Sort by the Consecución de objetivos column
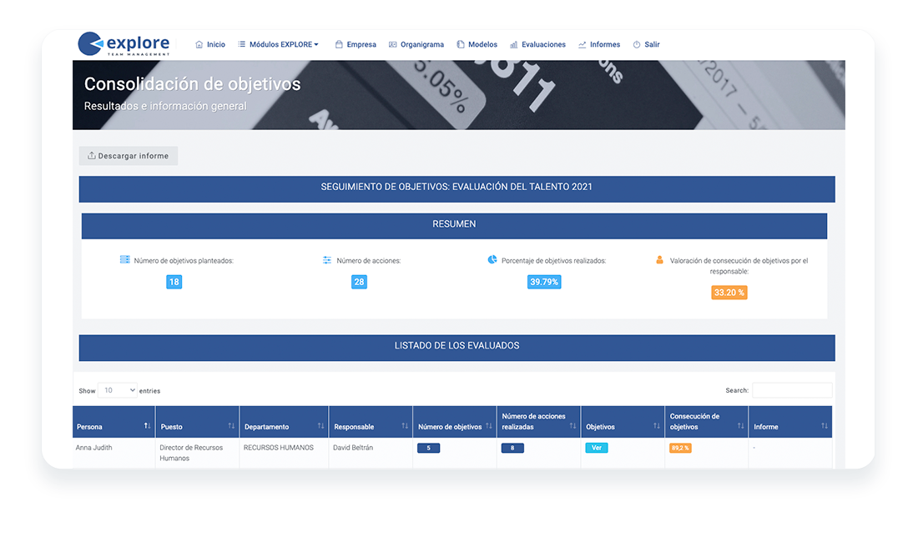918x542 pixels. tap(706, 422)
